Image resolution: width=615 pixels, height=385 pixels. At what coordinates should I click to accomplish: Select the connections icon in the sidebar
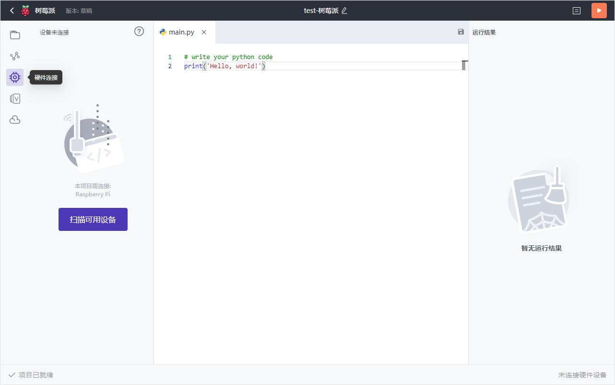click(x=15, y=56)
